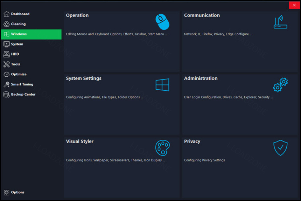Navigate to Optimize label
Screen dimensions: 301x201
(19, 74)
